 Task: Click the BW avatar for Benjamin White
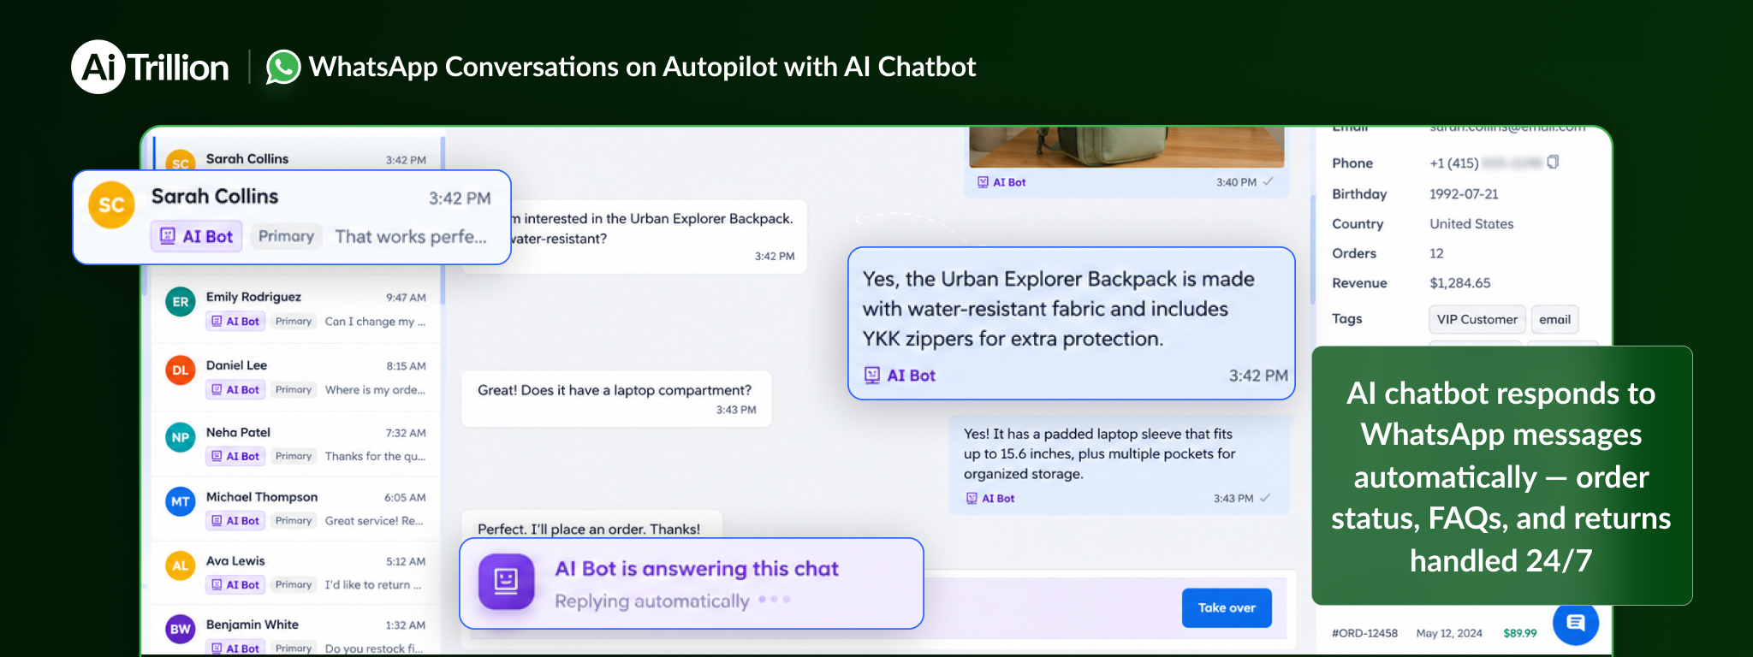coord(181,629)
